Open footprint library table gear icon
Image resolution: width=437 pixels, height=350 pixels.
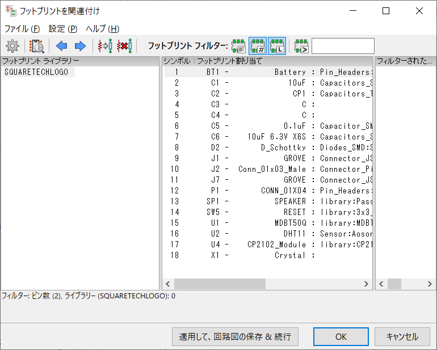tap(12, 46)
